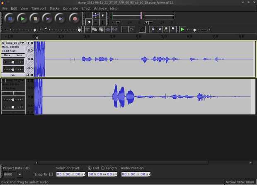The width and height of the screenshot is (257, 185).
Task: Open Selection Start time format dropdown
Action: [x=85, y=174]
